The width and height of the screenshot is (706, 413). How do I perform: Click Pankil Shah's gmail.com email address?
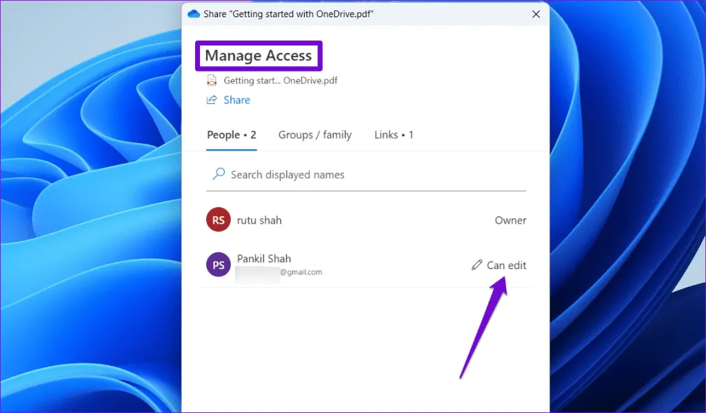coord(301,273)
